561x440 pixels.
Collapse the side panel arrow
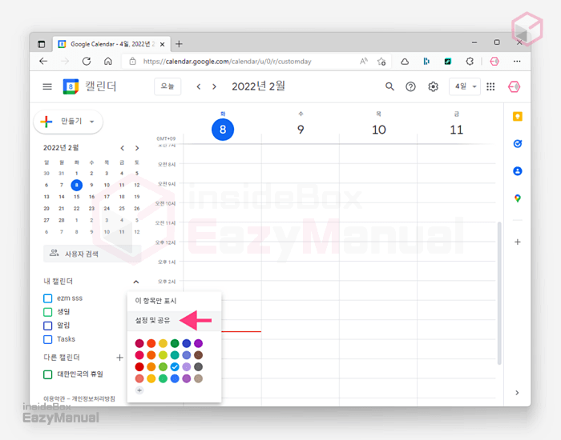point(517,393)
